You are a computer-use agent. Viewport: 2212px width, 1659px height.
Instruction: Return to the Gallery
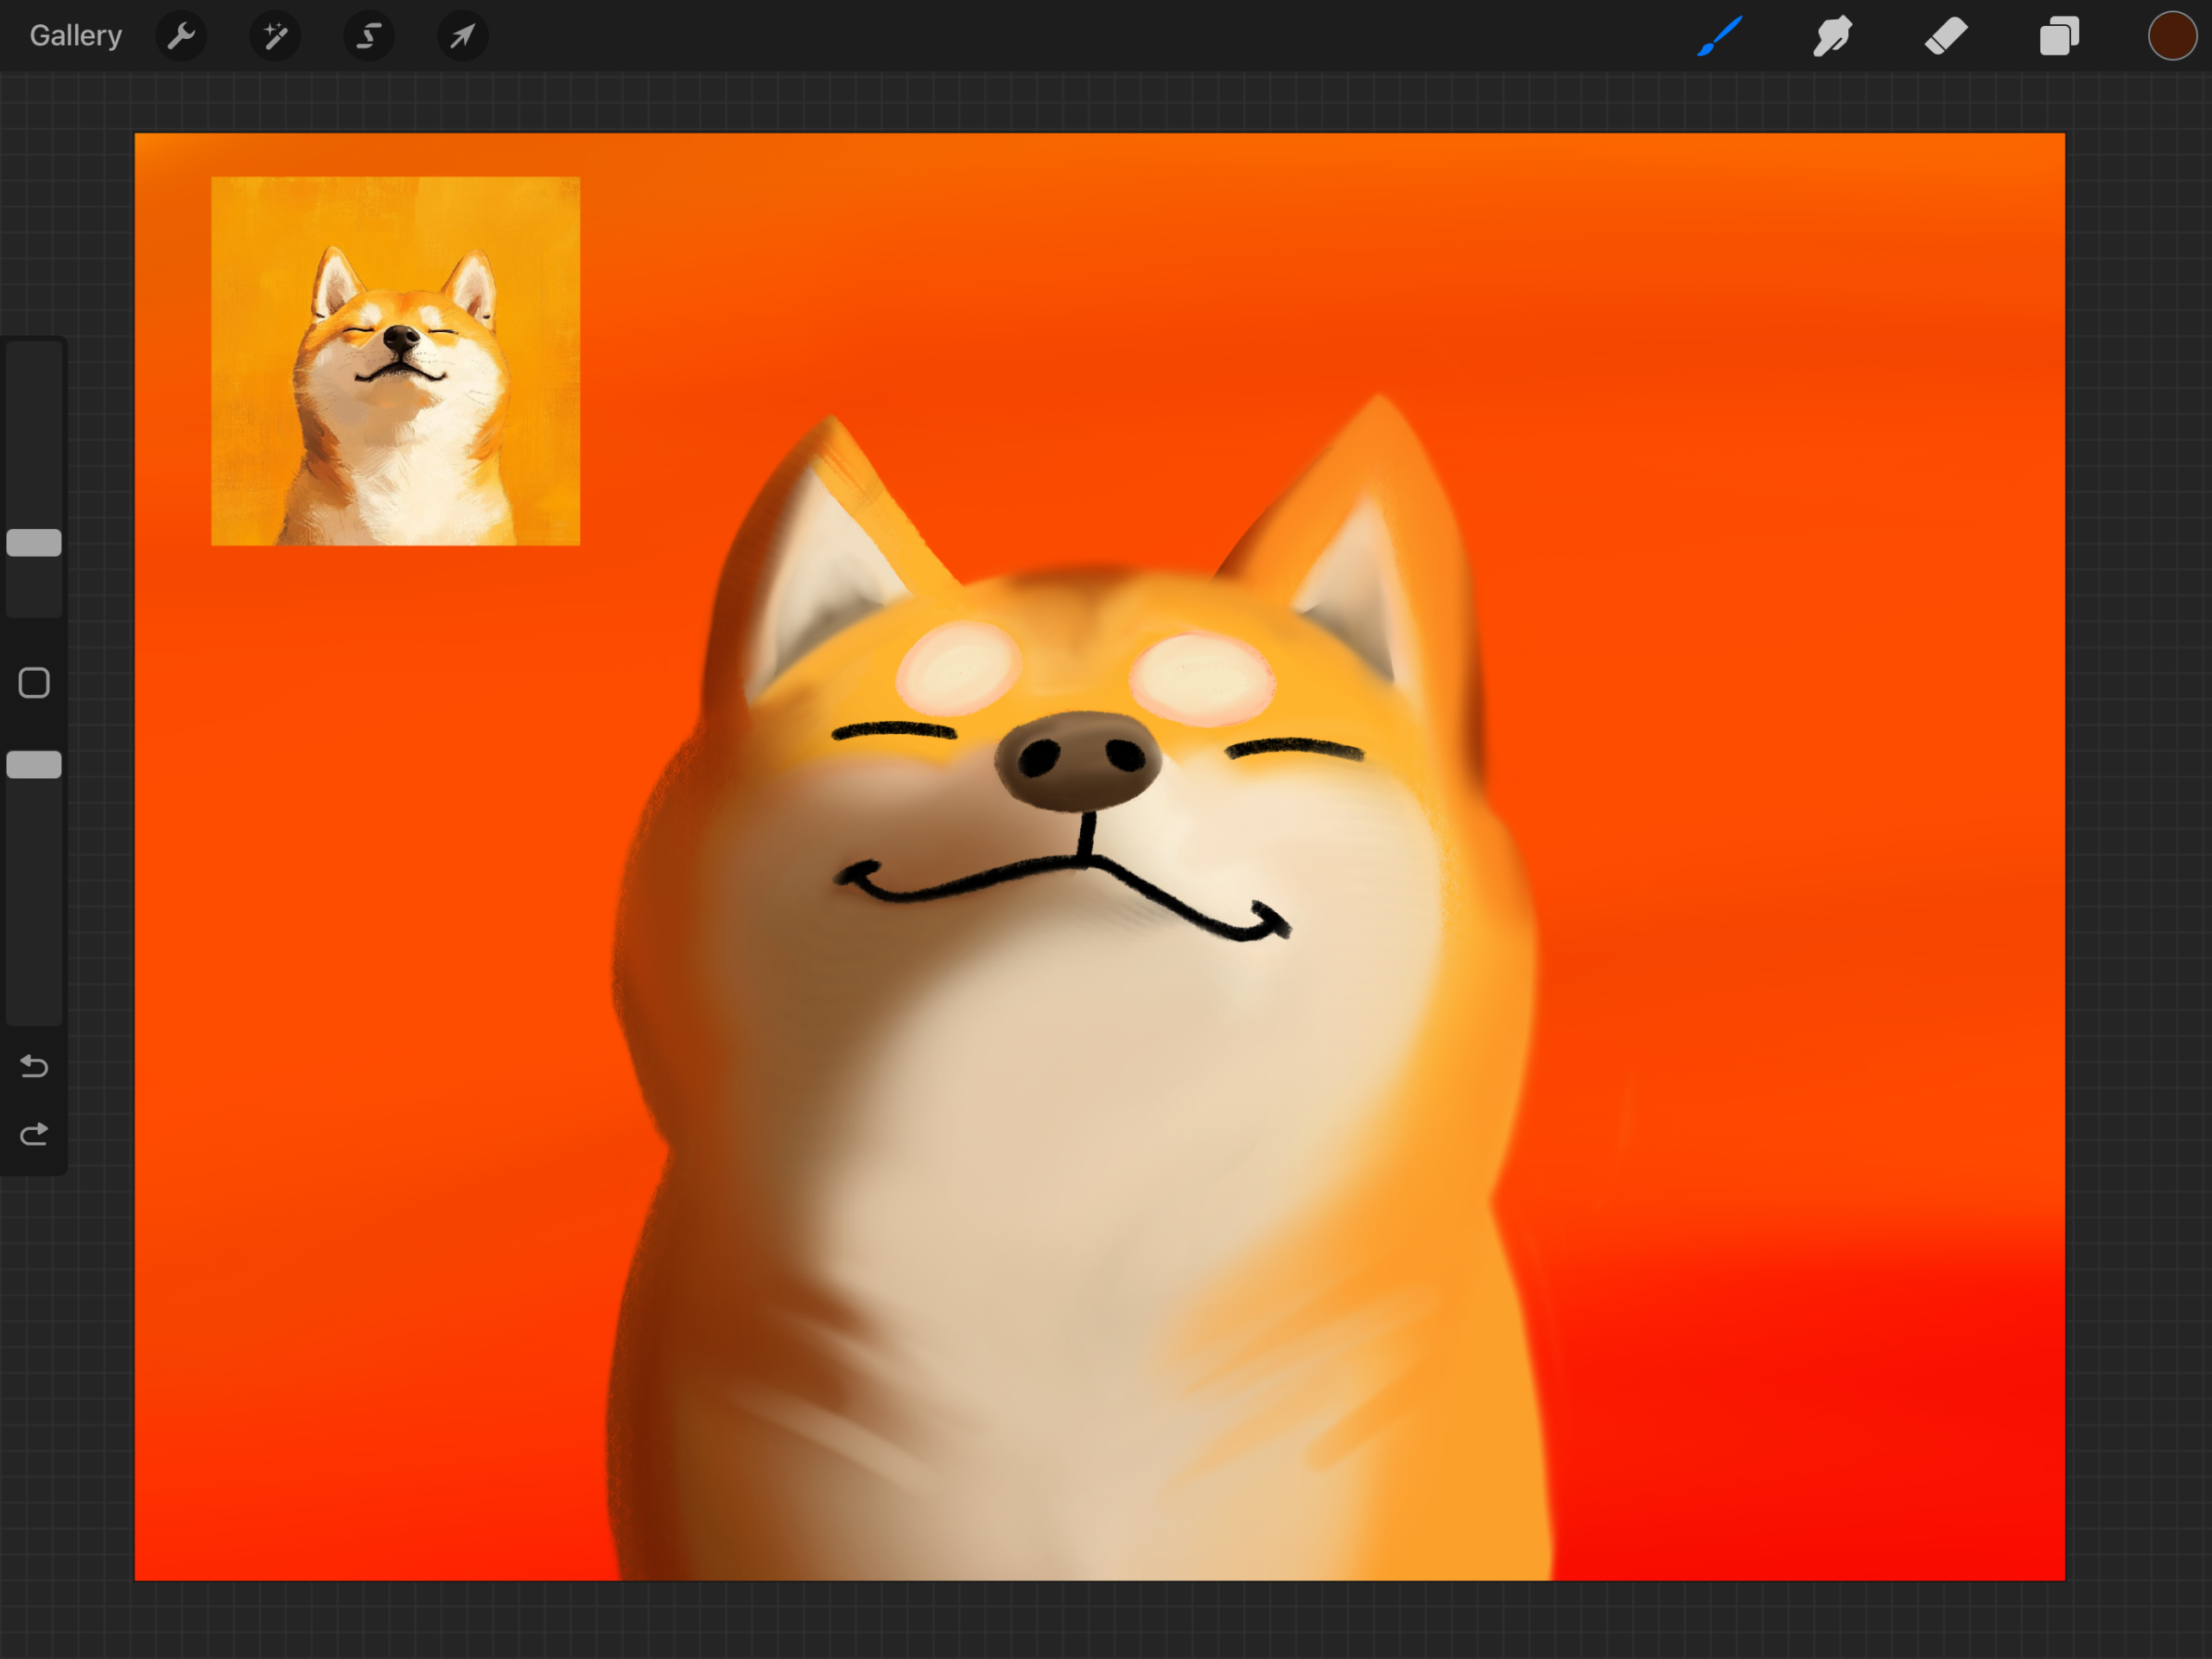(x=75, y=36)
